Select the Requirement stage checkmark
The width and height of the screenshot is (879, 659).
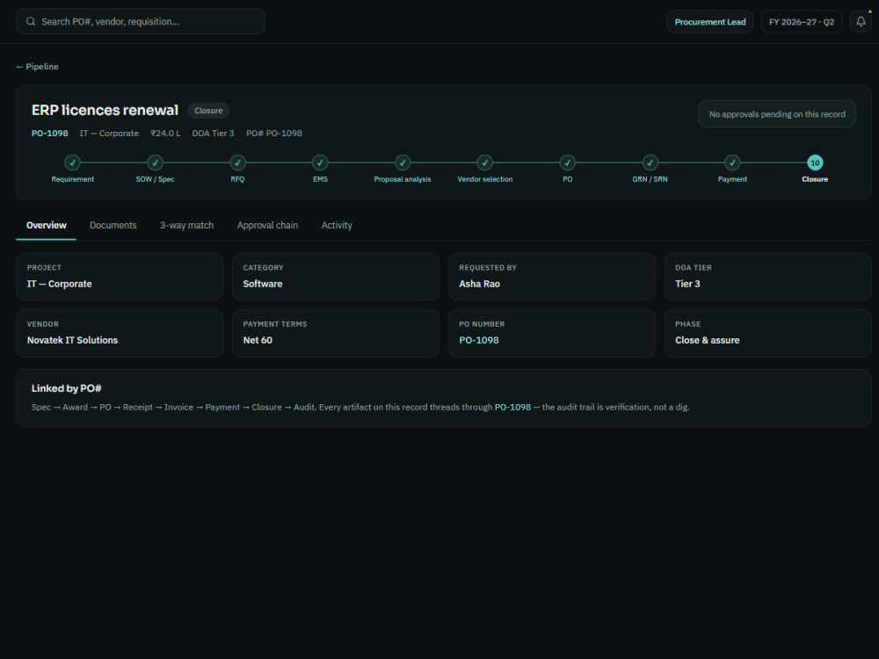(x=72, y=163)
